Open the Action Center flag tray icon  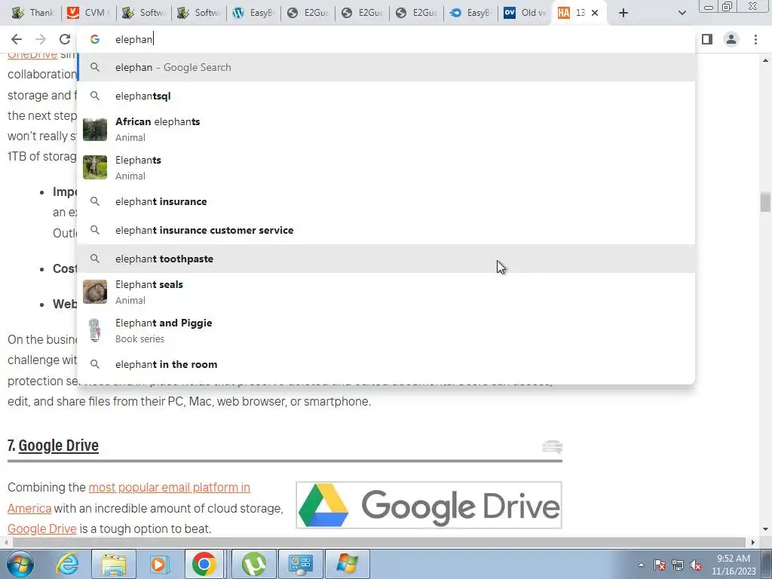pos(660,565)
